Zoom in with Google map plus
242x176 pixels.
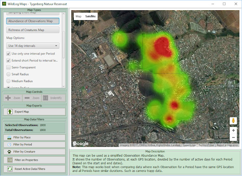click(x=233, y=131)
